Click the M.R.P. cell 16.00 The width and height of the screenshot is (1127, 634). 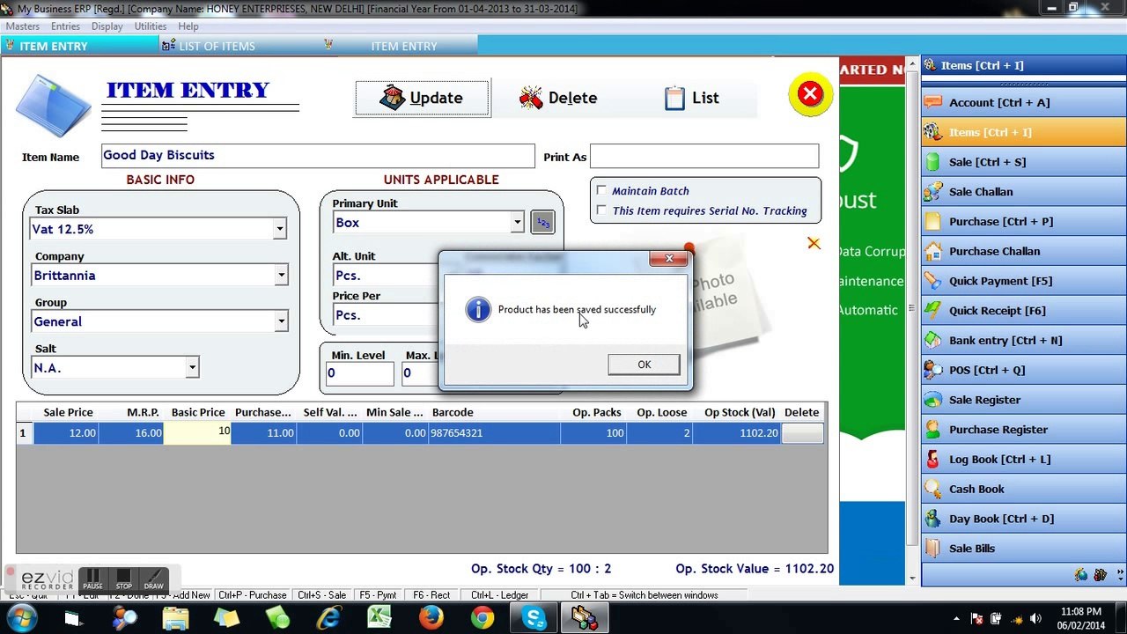pyautogui.click(x=130, y=433)
